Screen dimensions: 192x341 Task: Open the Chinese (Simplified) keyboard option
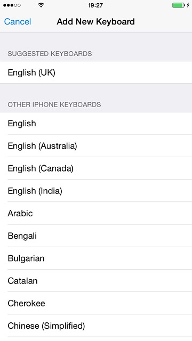point(96,326)
